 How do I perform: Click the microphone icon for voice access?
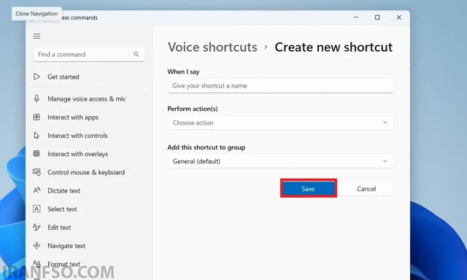(36, 98)
